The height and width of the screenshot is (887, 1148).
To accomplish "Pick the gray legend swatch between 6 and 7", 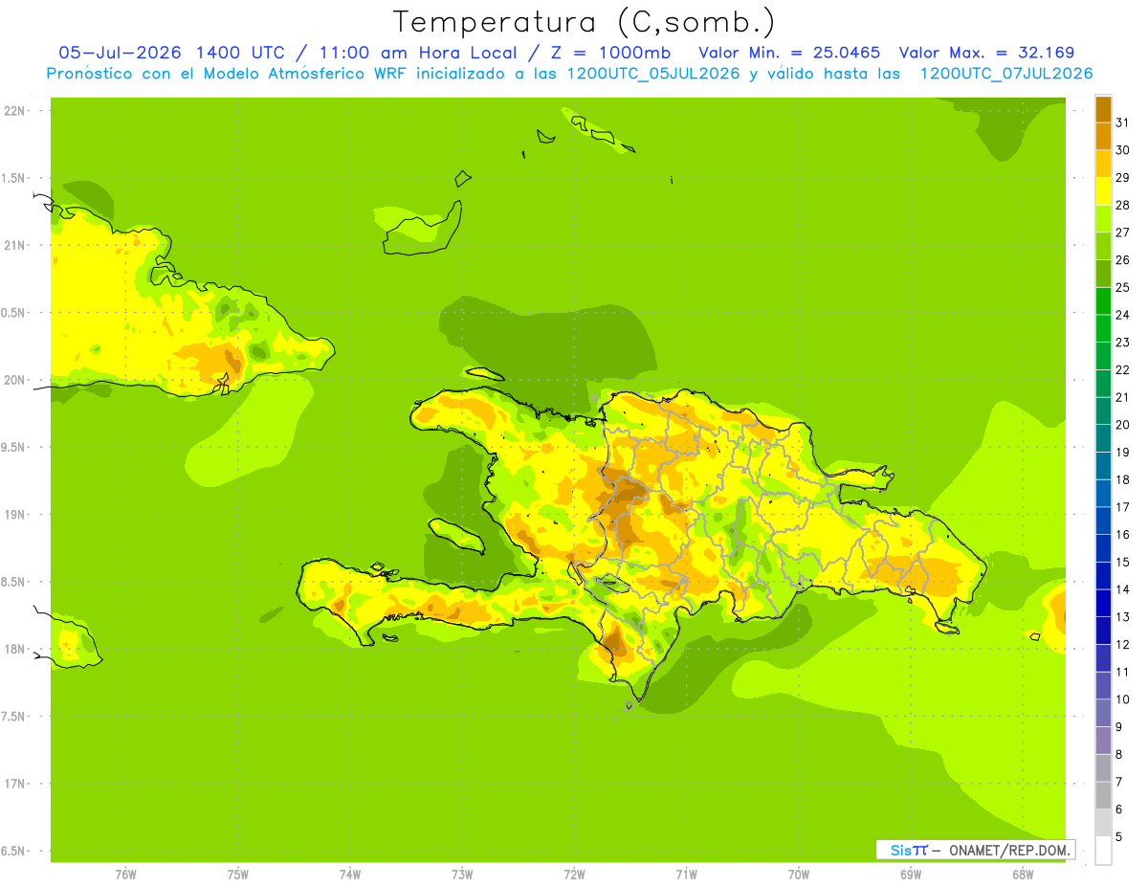I will coord(1103,795).
